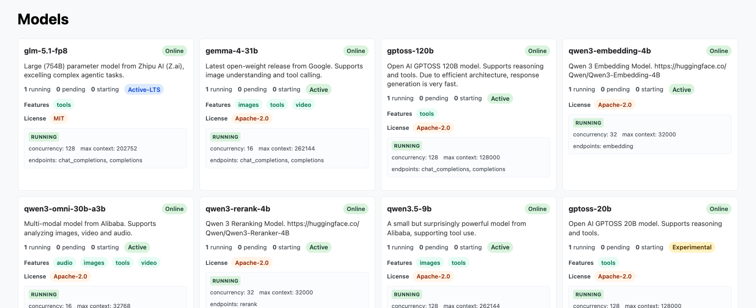Click the video feature tag on qwen3-omni-30b-a3b
This screenshot has width=756, height=308.
[x=149, y=263]
